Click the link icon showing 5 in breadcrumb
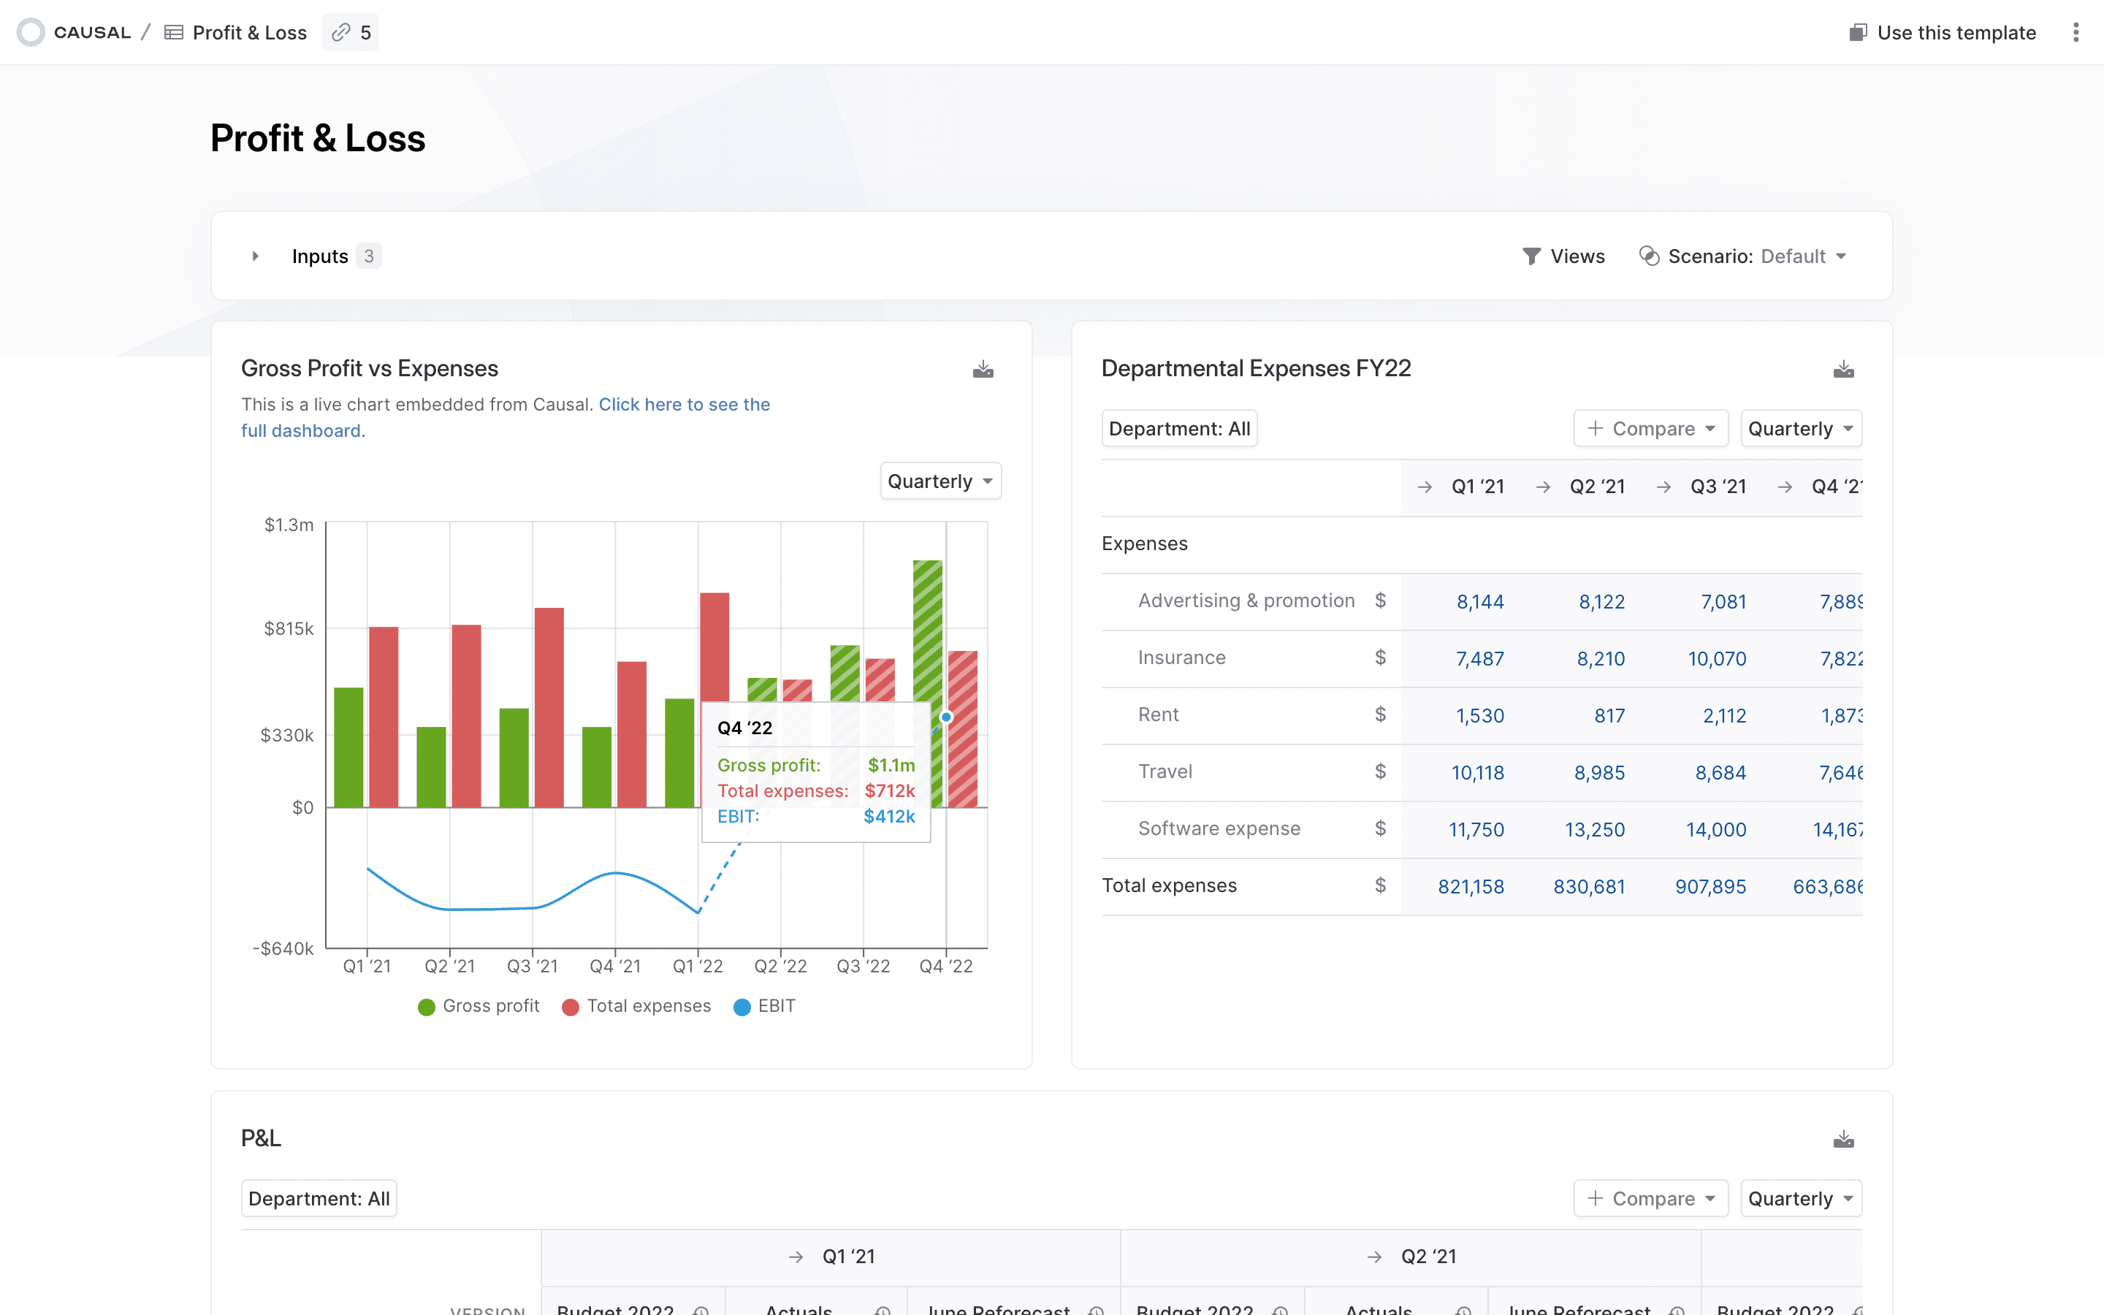The image size is (2104, 1315). coord(351,32)
